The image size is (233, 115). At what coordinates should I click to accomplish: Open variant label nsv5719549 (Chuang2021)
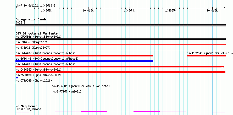coord(34,80)
